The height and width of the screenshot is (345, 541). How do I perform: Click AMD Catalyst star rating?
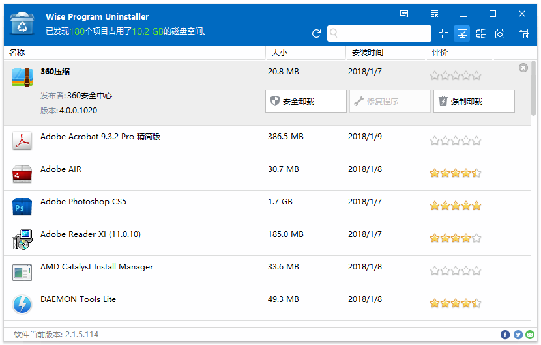[x=456, y=271]
